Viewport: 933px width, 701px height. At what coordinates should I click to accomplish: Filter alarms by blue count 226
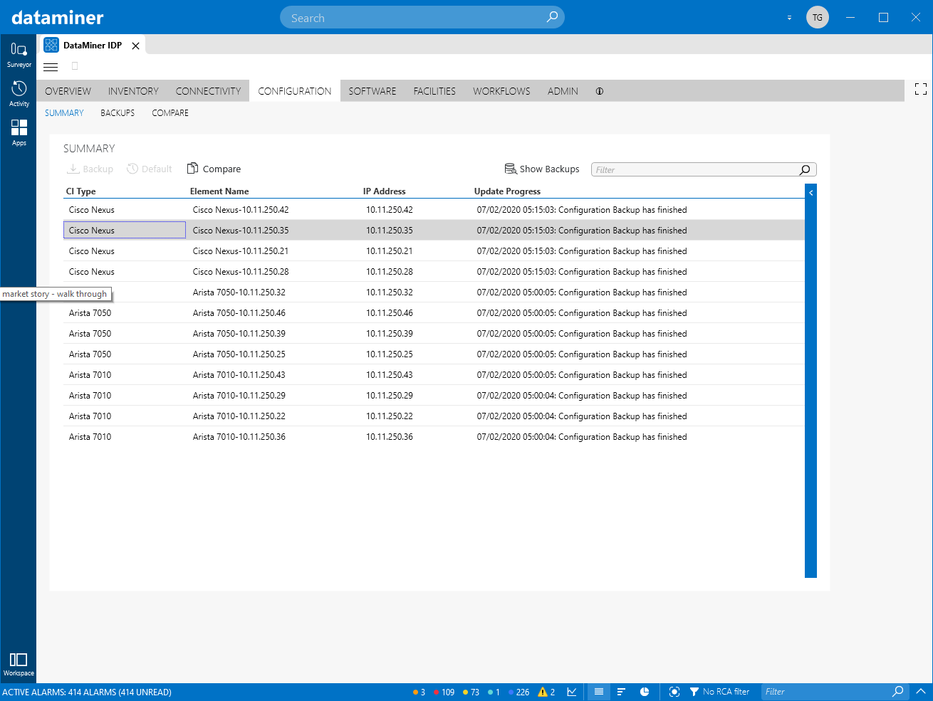(x=518, y=692)
